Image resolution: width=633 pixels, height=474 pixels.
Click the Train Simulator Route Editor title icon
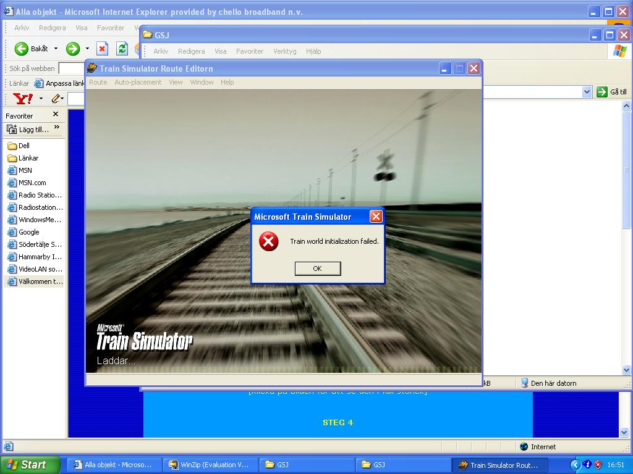(x=92, y=68)
